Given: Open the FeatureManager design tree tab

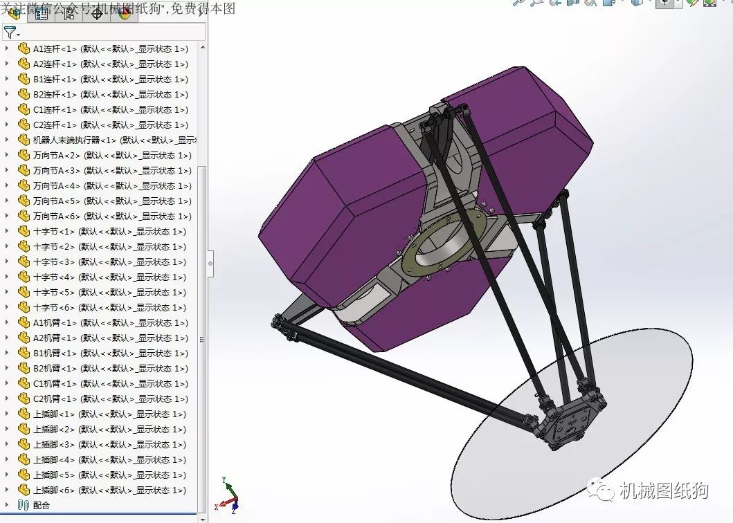Looking at the screenshot, I should 14,13.
